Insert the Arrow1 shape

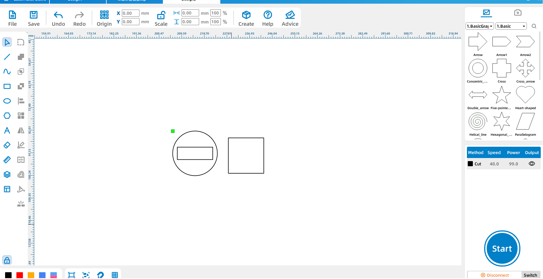pos(501,42)
